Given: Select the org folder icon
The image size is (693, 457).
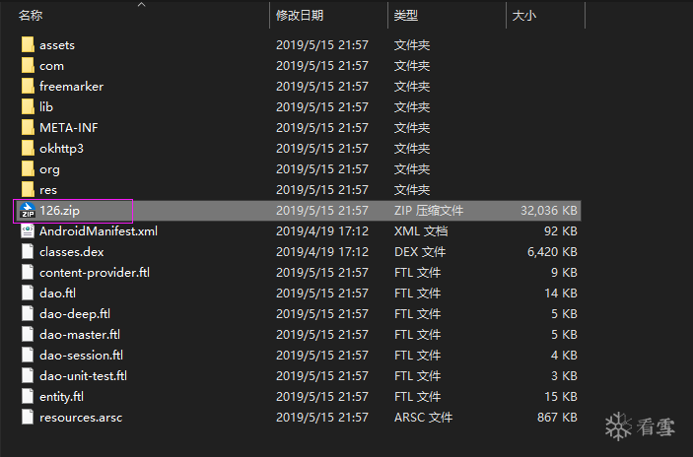Looking at the screenshot, I should coord(28,169).
